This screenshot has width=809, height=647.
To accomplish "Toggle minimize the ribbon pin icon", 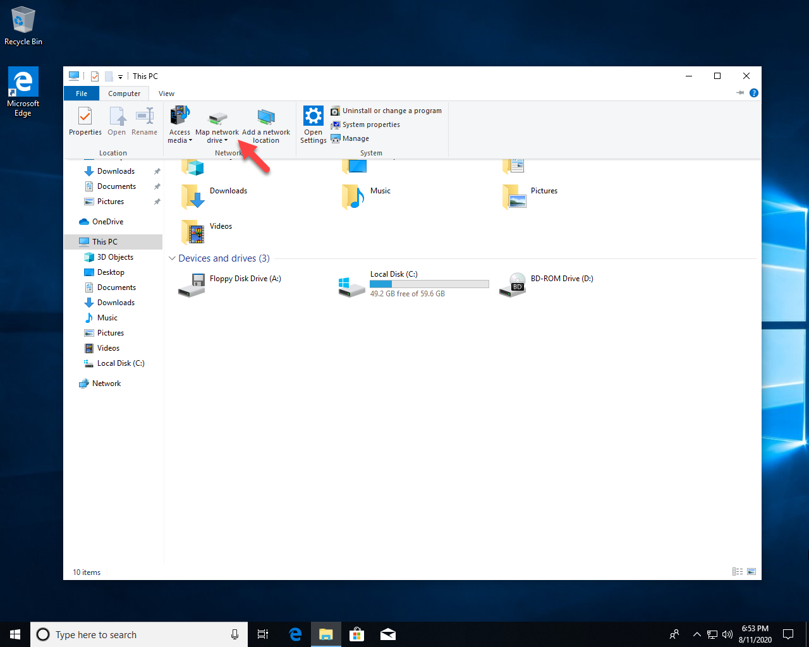I will point(740,93).
